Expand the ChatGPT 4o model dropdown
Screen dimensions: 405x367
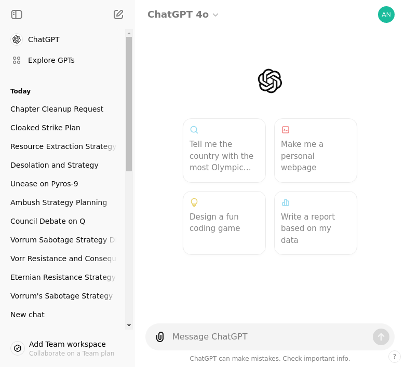pos(183,15)
